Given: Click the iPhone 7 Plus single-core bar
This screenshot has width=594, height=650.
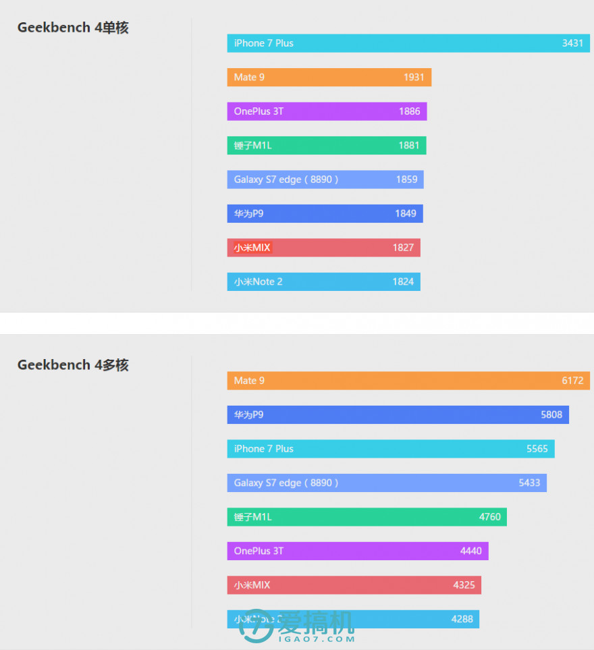Looking at the screenshot, I should [x=408, y=43].
